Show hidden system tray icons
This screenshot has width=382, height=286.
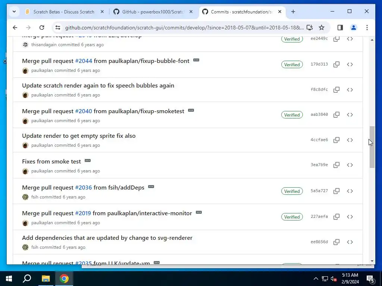tap(316, 279)
